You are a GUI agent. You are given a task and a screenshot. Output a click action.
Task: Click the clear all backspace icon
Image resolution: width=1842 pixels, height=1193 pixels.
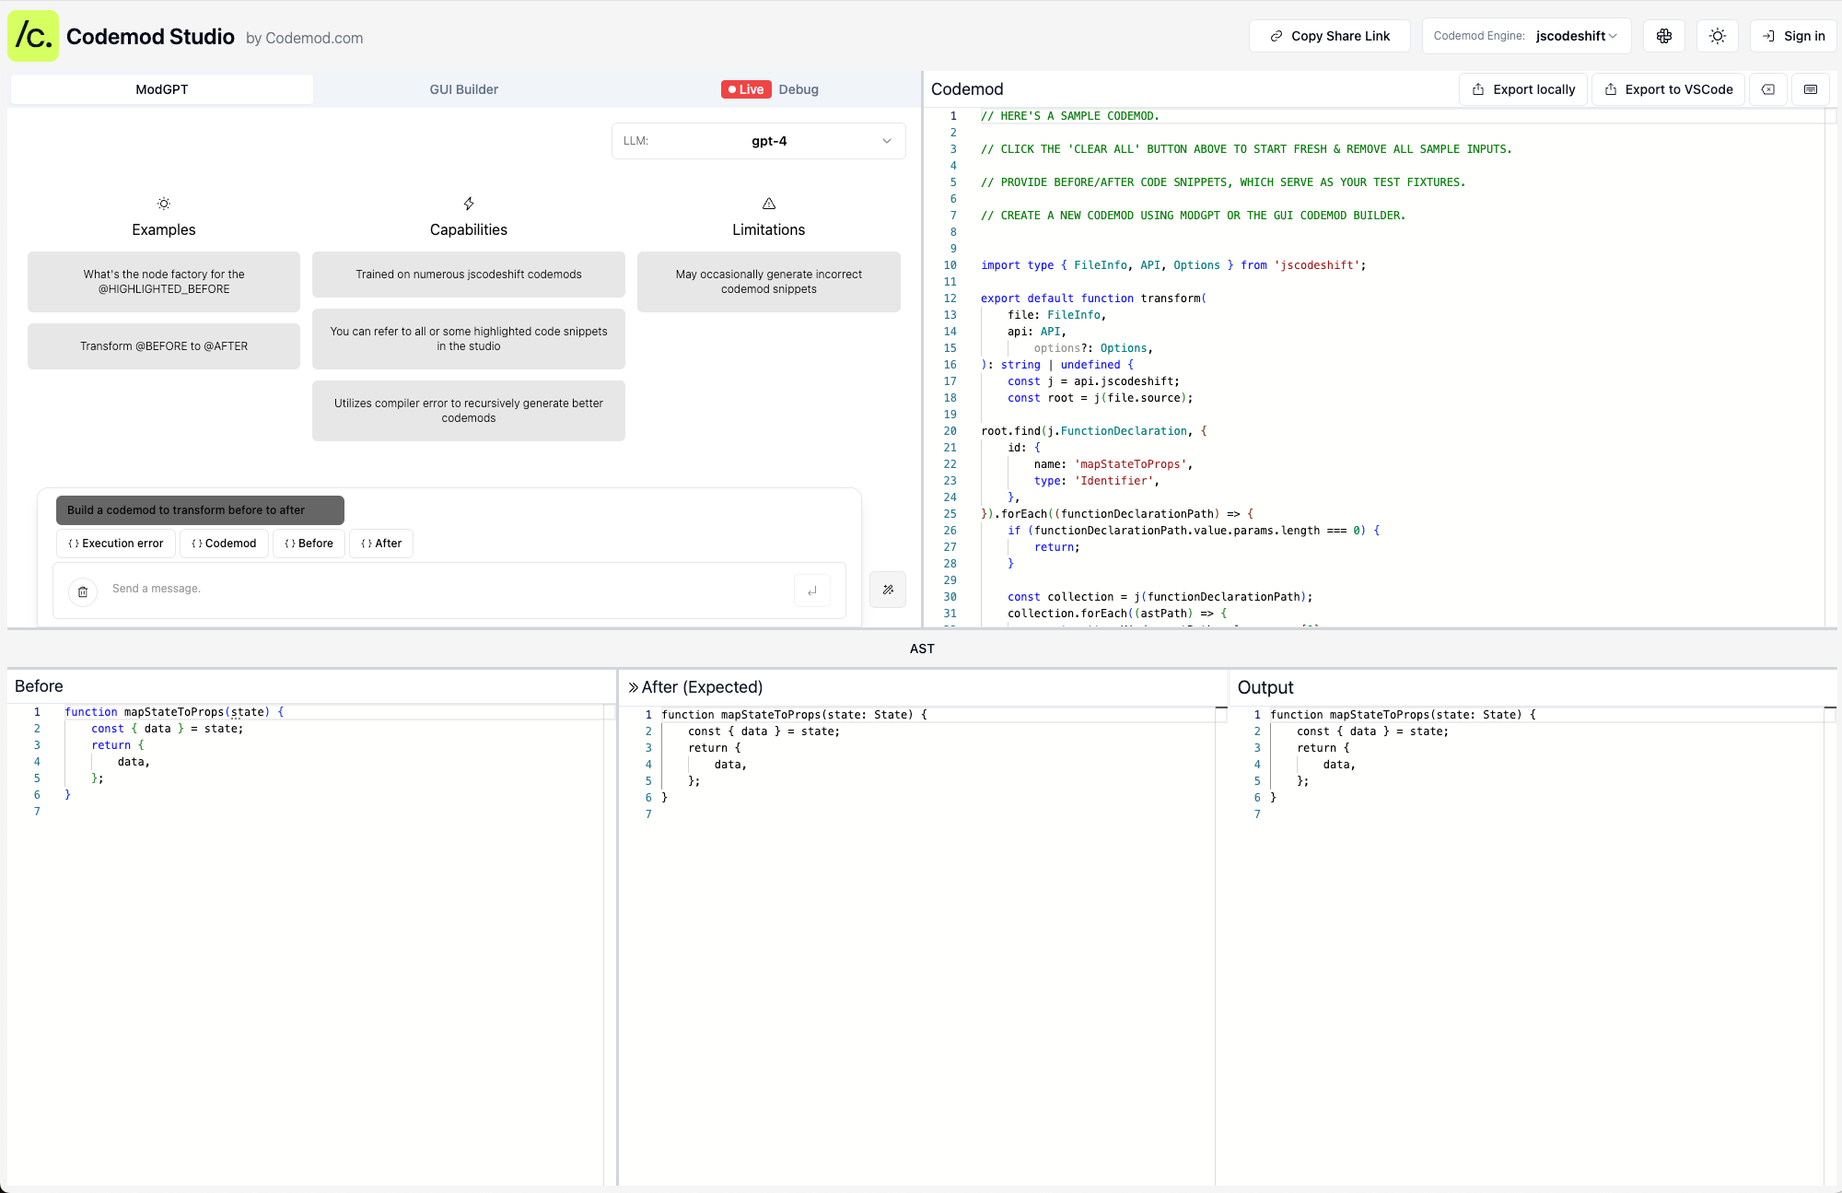click(1767, 89)
